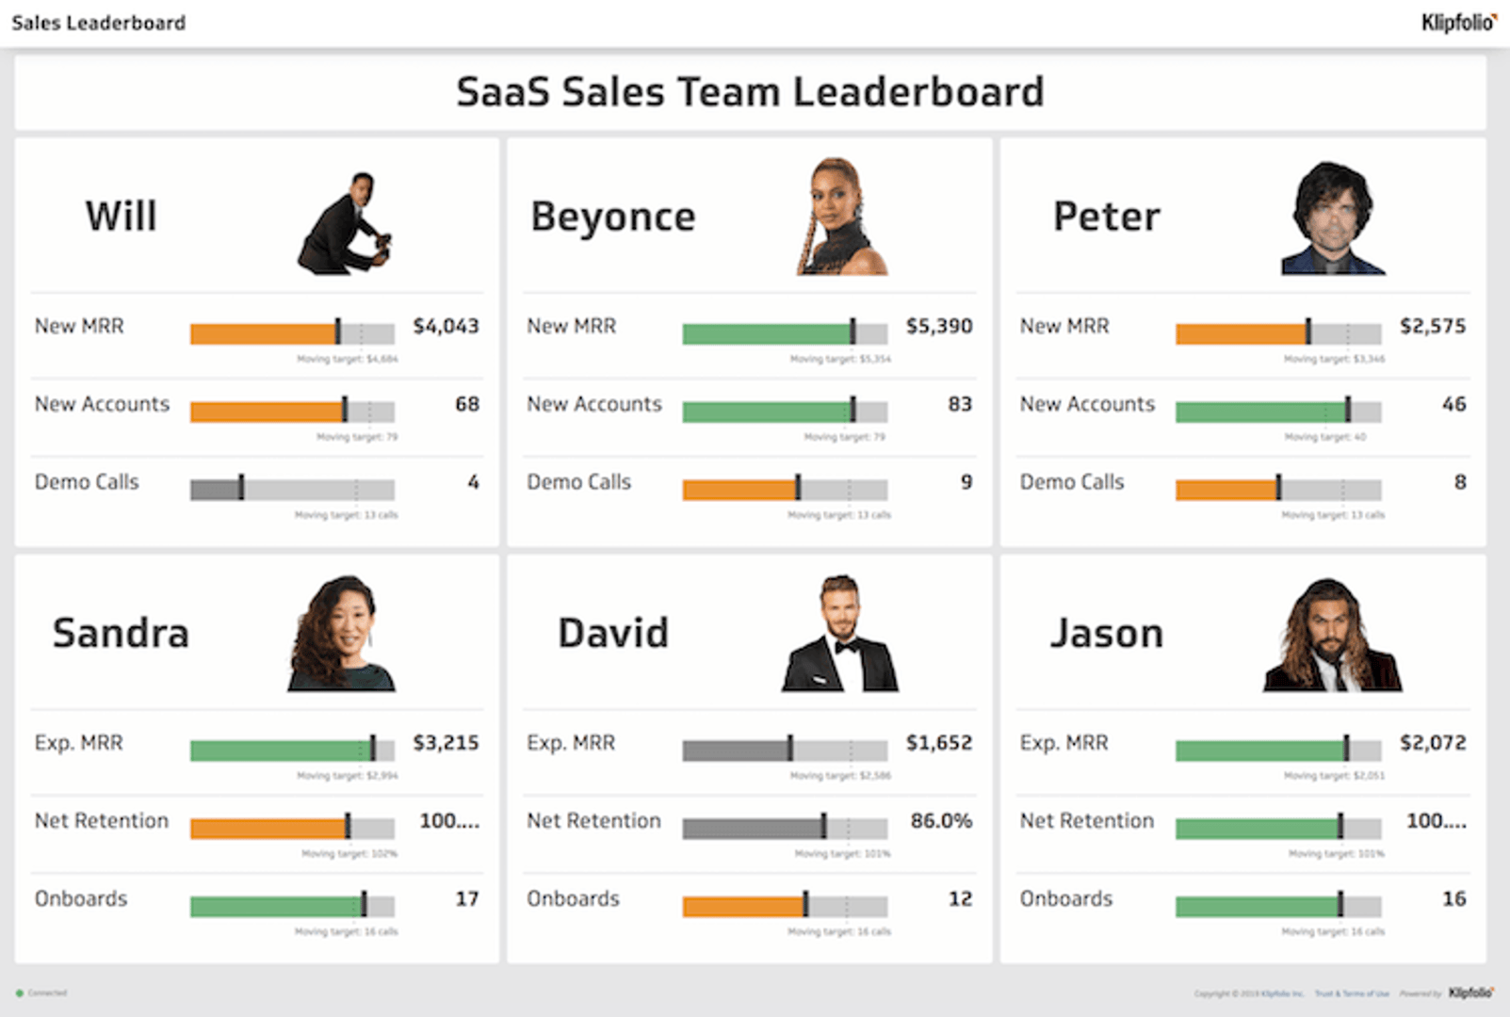Toggle the green Connected status indicator

[21, 993]
